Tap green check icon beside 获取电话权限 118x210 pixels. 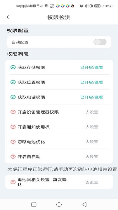(13, 97)
